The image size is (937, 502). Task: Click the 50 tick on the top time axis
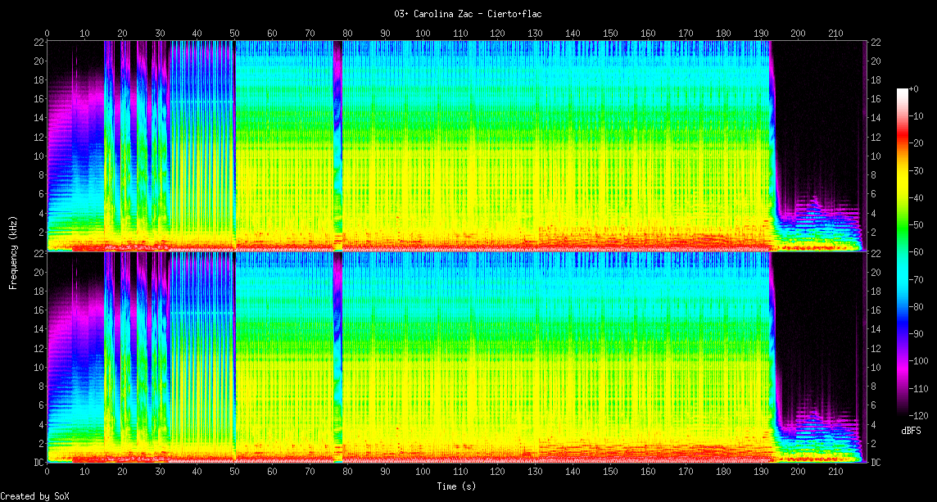point(234,34)
